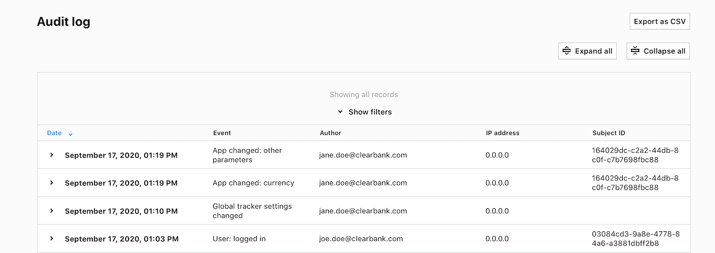Image resolution: width=715 pixels, height=253 pixels.
Task: Click the IP address column header
Action: tap(502, 133)
